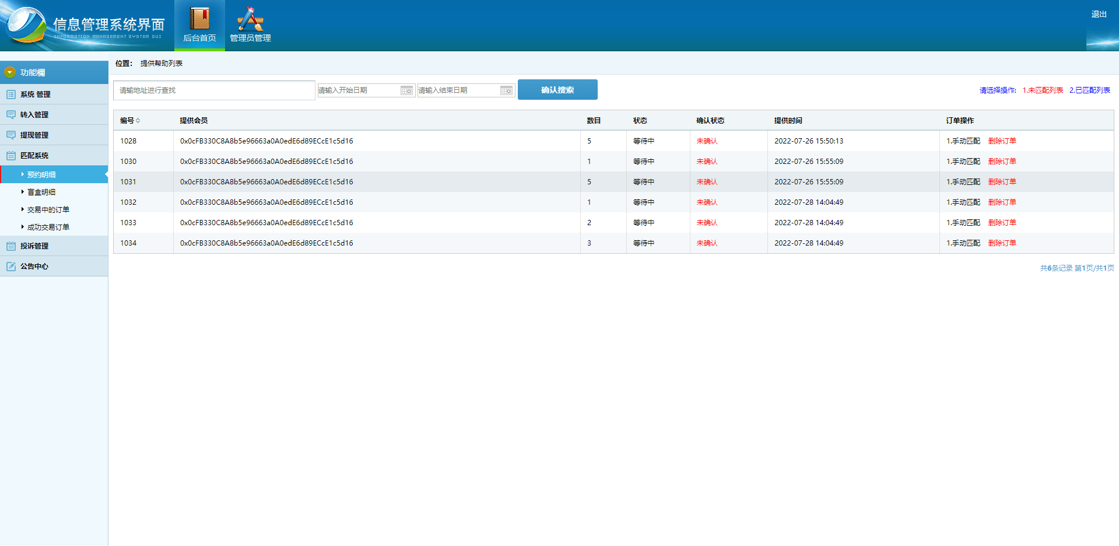The width and height of the screenshot is (1119, 546).
Task: Click the 公告中心 edit icon
Action: pyautogui.click(x=11, y=267)
